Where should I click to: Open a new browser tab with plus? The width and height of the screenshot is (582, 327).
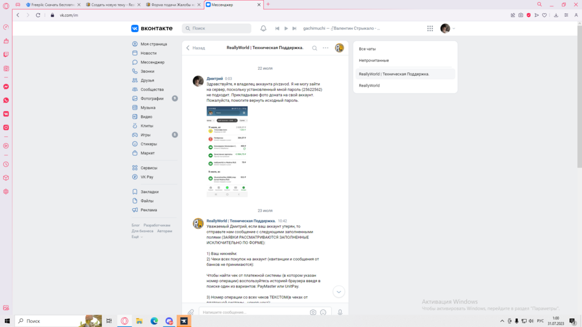coord(268,5)
